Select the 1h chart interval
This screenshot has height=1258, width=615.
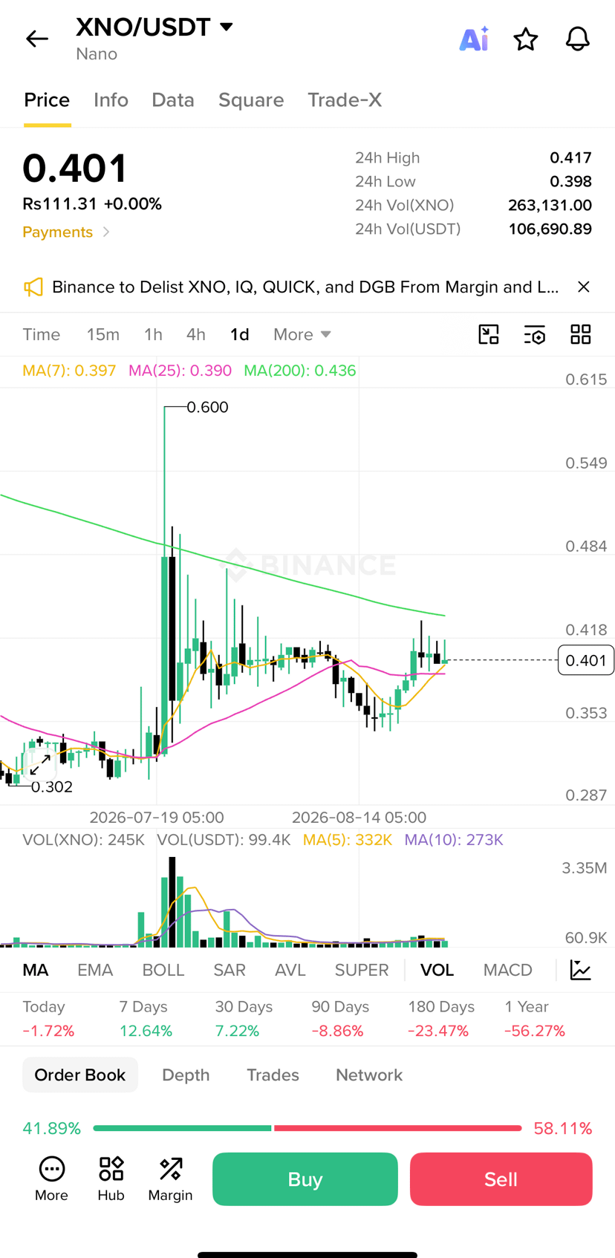[153, 334]
